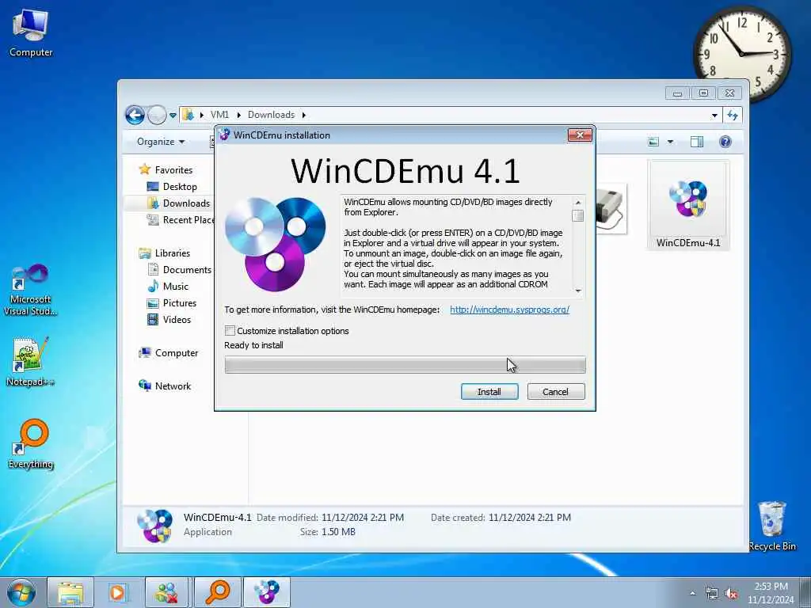Expand chevron after Downloads in path

click(304, 115)
